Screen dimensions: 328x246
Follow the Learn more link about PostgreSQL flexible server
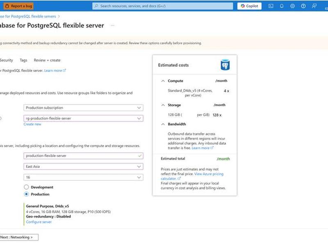pyautogui.click(x=55, y=71)
